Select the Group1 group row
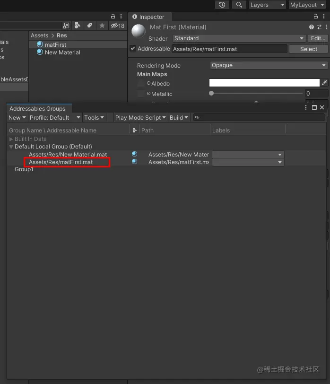The height and width of the screenshot is (384, 330). tap(24, 169)
